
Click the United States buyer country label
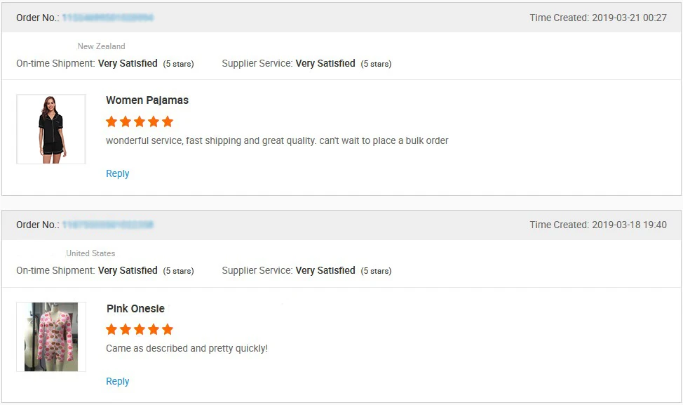click(90, 253)
